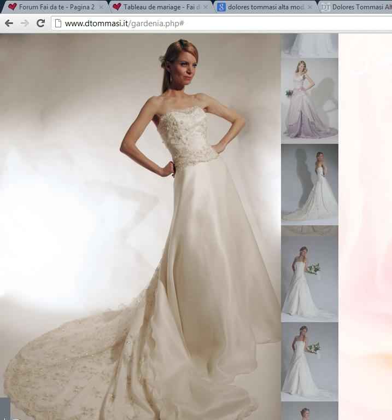The height and width of the screenshot is (420, 392).
Task: Click the DT favicon on Dolores Tommasi tab
Action: 325,7
